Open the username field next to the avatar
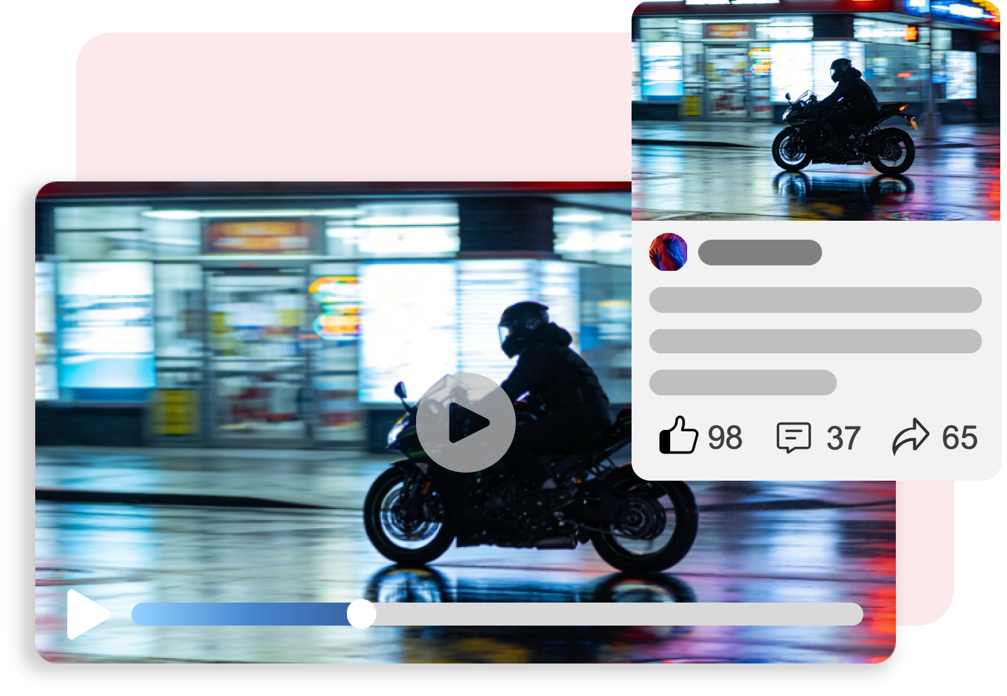Viewport: 1007px width, 696px height. coord(759,251)
